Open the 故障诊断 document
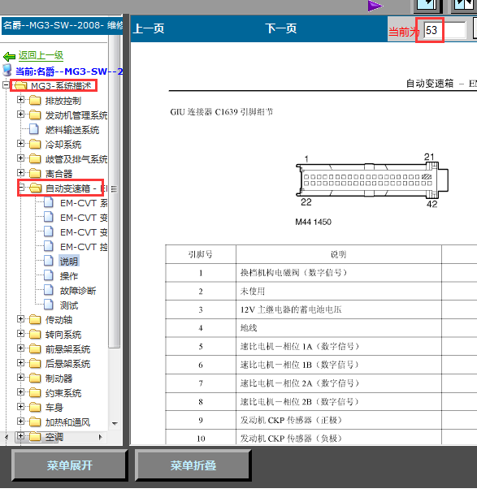This screenshot has height=493, width=477. pos(78,291)
